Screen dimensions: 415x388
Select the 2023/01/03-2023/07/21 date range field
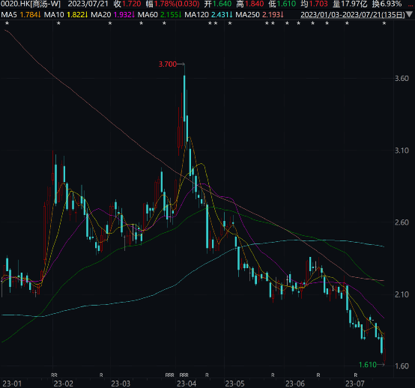[x=353, y=14]
